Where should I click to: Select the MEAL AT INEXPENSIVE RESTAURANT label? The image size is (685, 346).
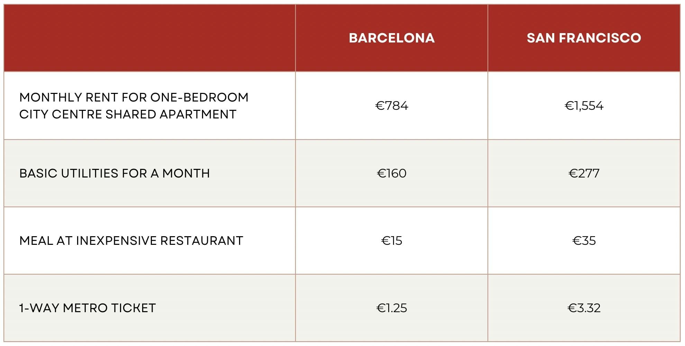131,241
